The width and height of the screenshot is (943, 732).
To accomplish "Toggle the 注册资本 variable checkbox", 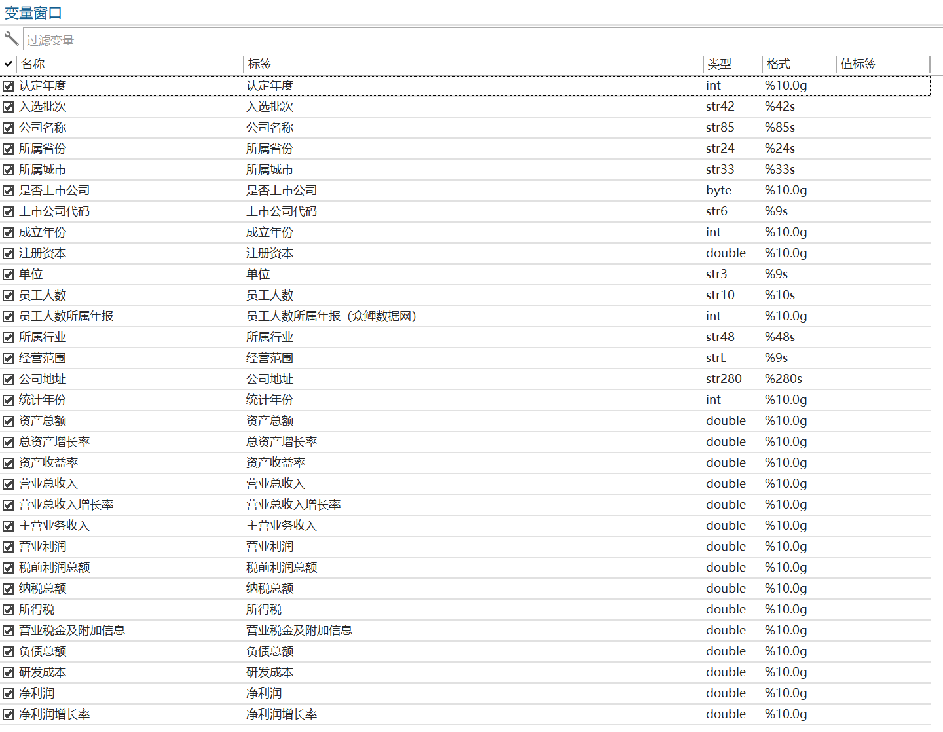I will (9, 253).
